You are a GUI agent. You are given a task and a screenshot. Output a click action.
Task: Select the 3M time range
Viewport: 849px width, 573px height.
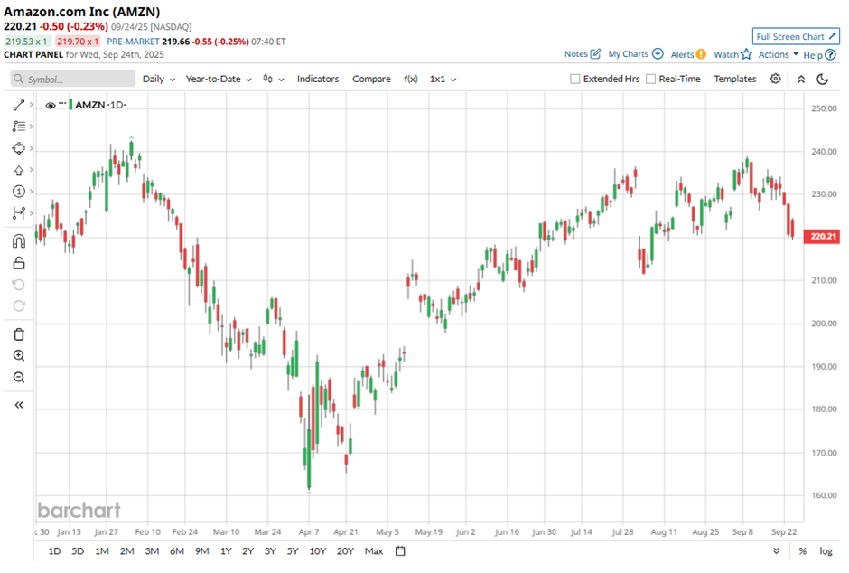click(152, 550)
